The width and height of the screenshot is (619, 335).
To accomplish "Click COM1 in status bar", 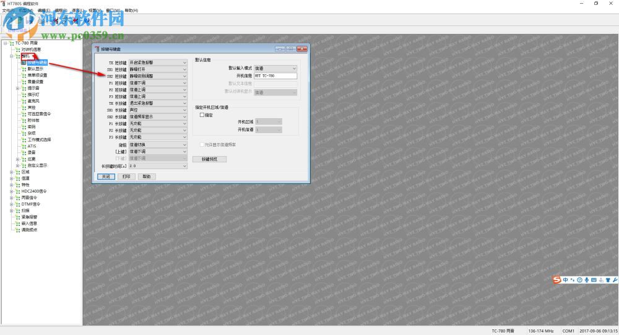I will pos(568,331).
